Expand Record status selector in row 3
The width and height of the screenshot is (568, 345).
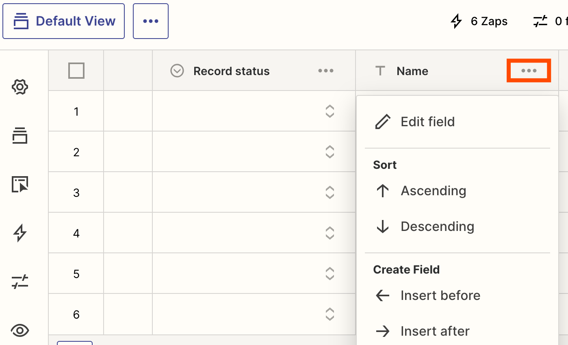coord(330,192)
